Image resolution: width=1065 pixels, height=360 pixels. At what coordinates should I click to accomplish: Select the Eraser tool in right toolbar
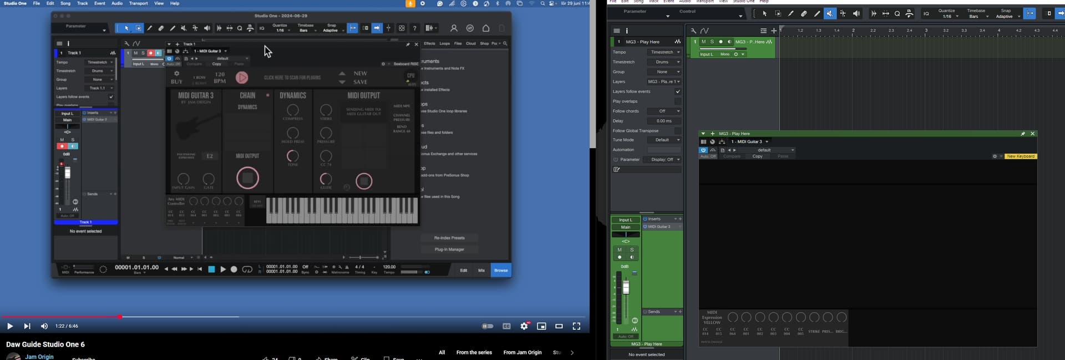[804, 14]
